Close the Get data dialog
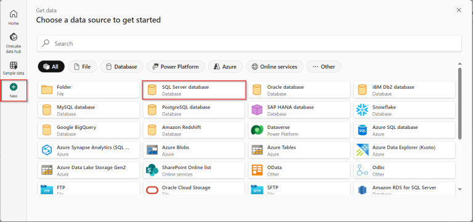The height and width of the screenshot is (222, 473). (459, 10)
